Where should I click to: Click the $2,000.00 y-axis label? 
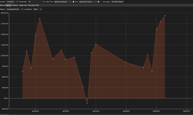[x=4, y=13]
